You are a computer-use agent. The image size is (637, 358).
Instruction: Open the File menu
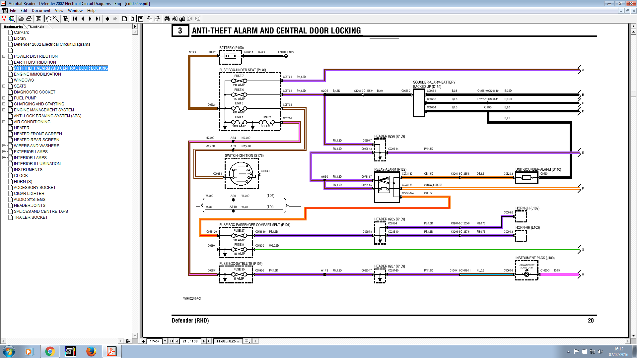(x=13, y=11)
